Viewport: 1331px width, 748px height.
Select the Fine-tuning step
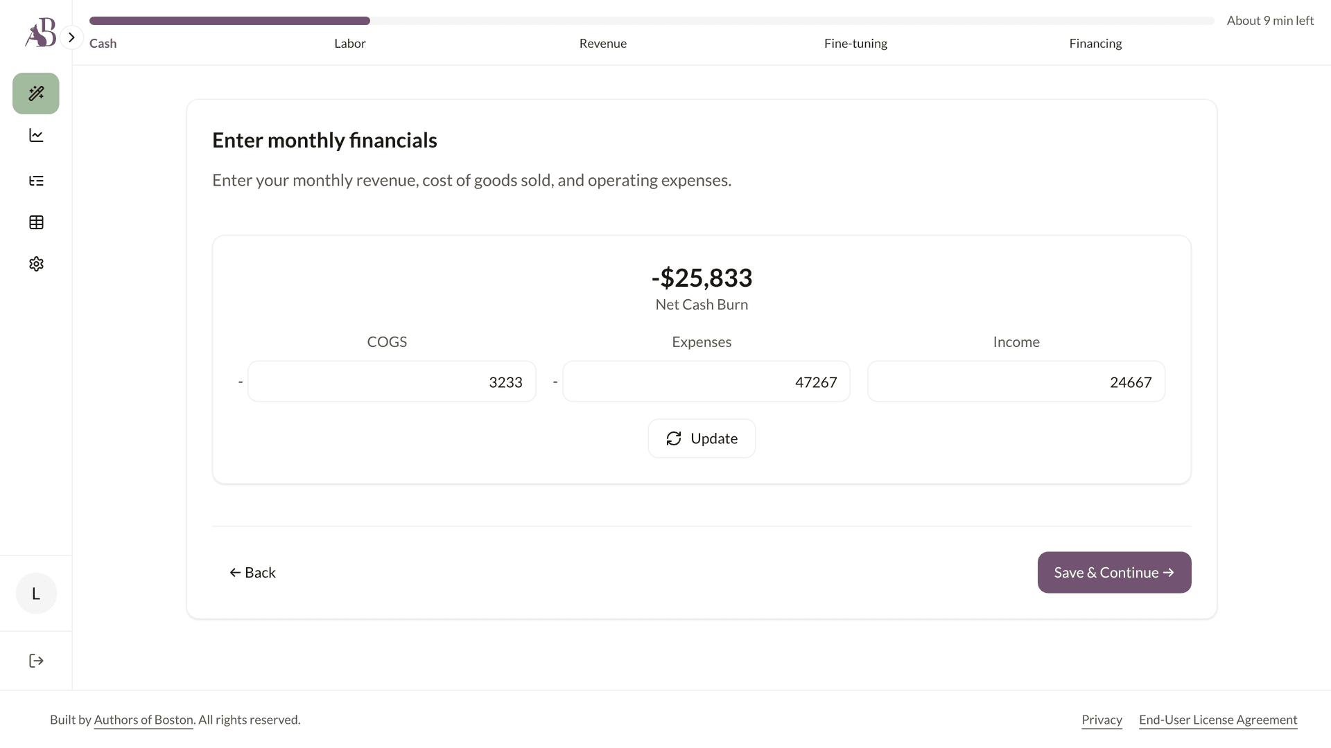(x=855, y=44)
